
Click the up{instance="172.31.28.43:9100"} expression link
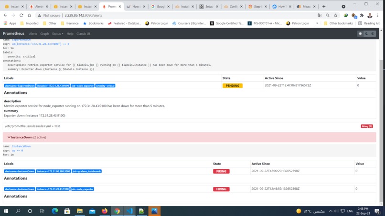41,44
